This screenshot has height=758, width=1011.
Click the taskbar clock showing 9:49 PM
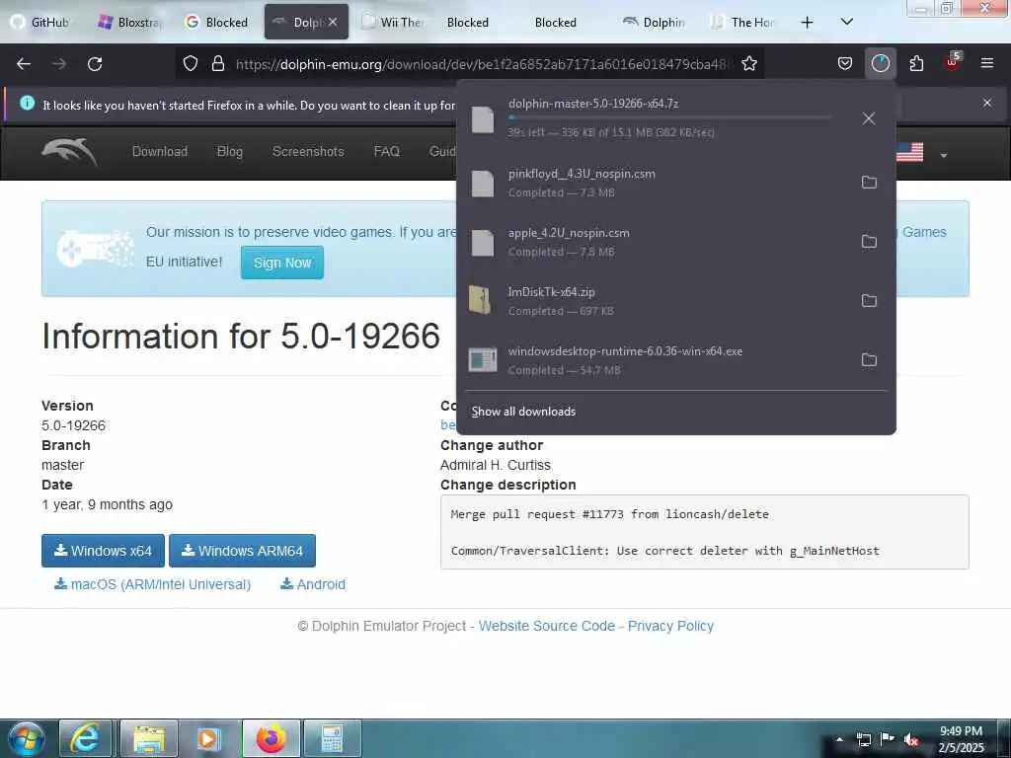point(962,739)
